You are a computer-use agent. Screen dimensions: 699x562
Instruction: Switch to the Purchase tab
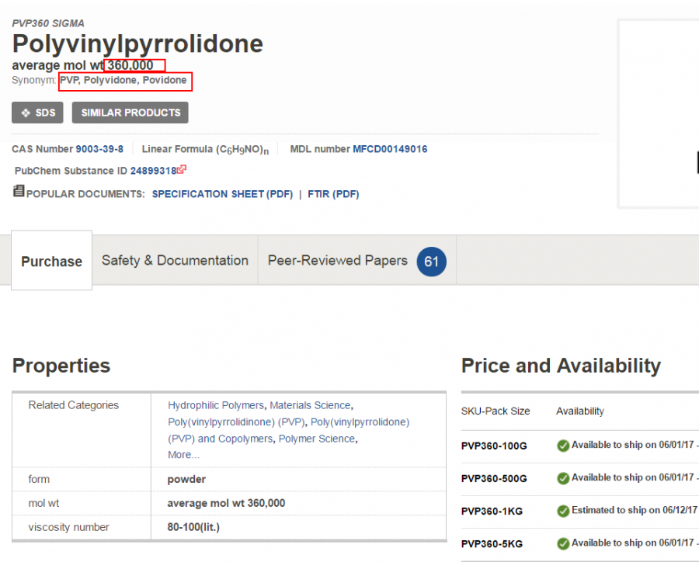[x=51, y=262]
